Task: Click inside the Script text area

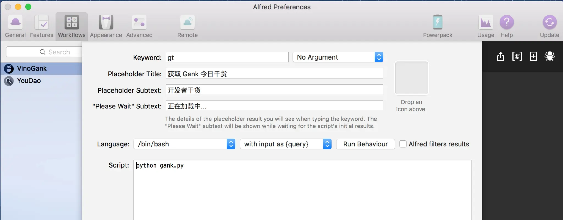Action: pos(302,190)
